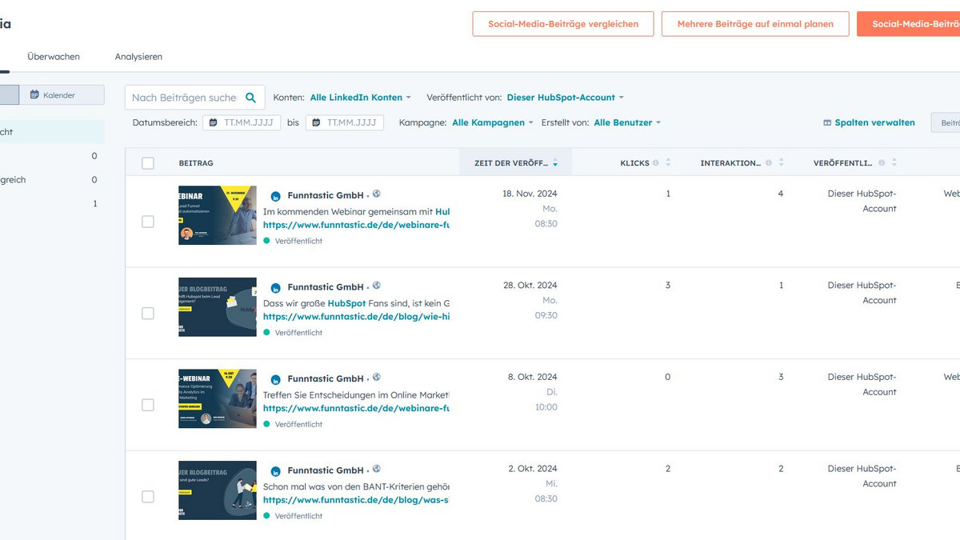Viewport: 960px width, 540px height.
Task: Click the Klicks column info icon
Action: pyautogui.click(x=656, y=163)
